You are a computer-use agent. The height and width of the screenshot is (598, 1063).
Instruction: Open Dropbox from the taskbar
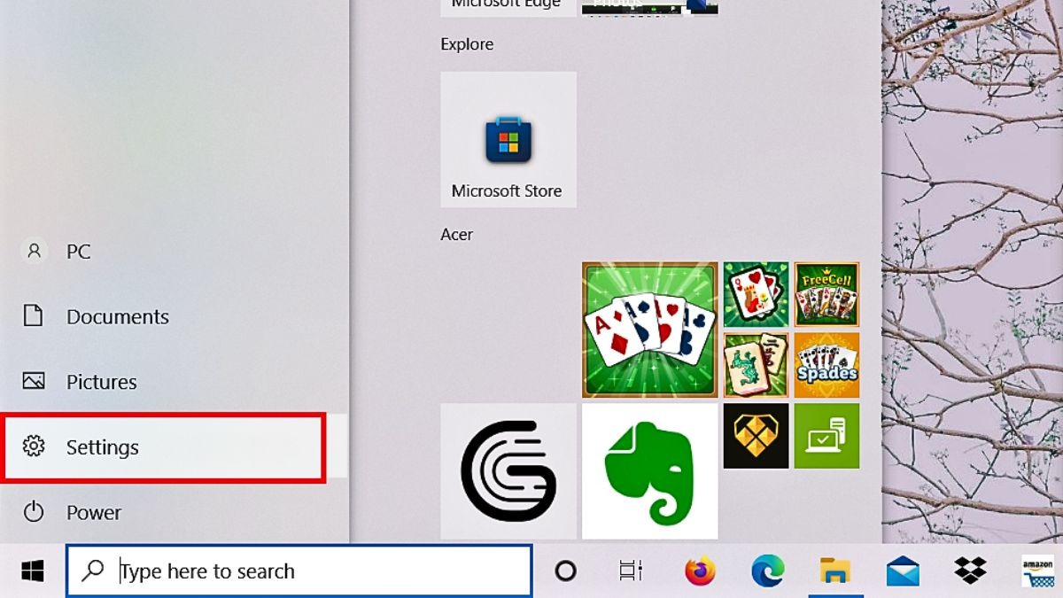coord(970,571)
